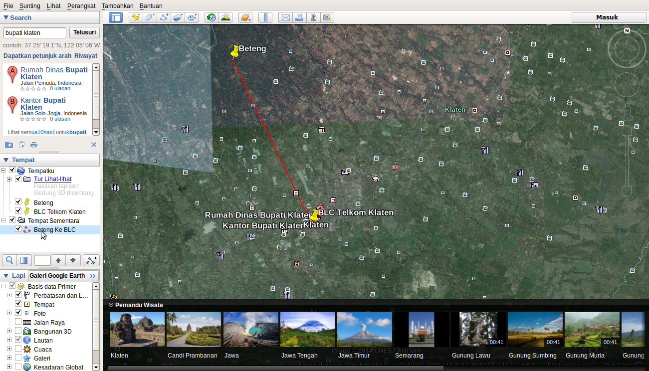Open the File menu
649x371 pixels.
(x=8, y=5)
